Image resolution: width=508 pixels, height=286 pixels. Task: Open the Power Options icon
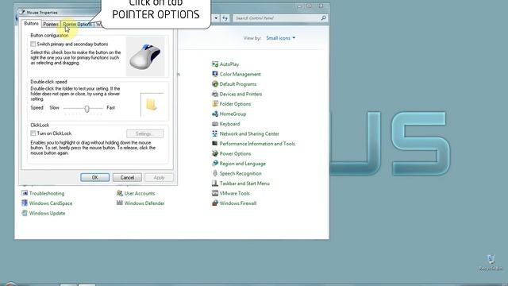pos(215,153)
